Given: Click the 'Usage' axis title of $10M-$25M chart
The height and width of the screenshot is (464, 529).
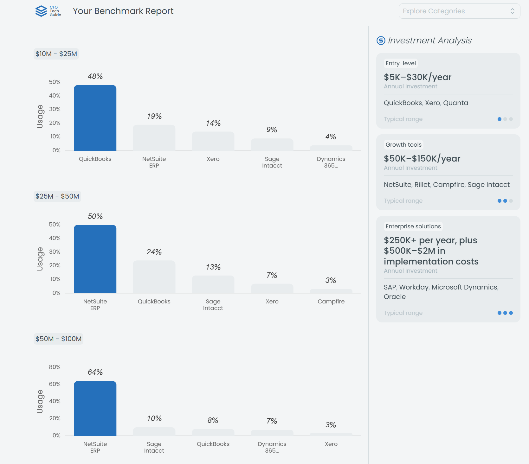Looking at the screenshot, I should pyautogui.click(x=40, y=116).
